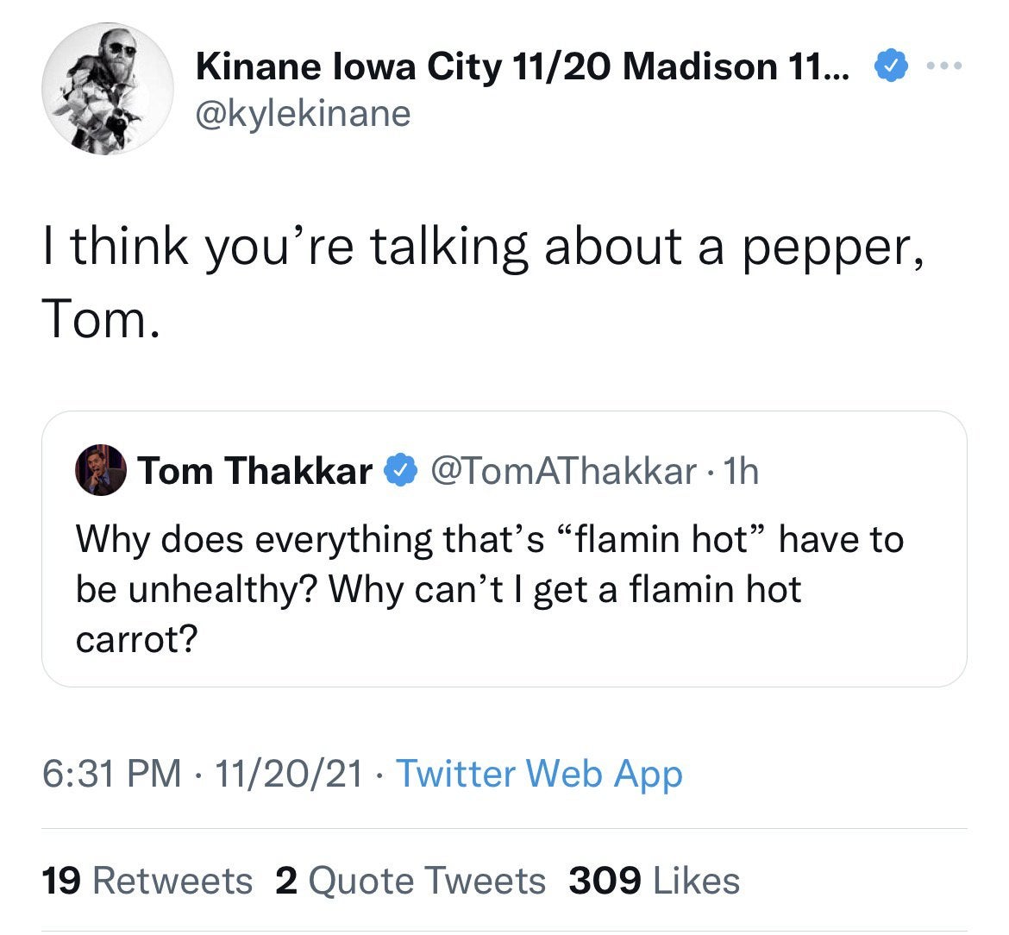The height and width of the screenshot is (935, 1009).
Task: Click Kyle Kinane's profile avatar
Action: click(108, 89)
